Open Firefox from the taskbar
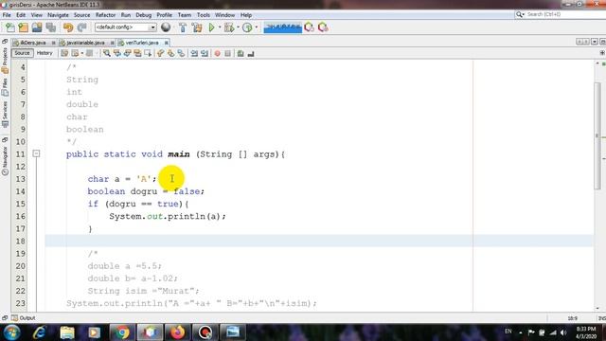This screenshot has width=606, height=341. click(x=177, y=332)
